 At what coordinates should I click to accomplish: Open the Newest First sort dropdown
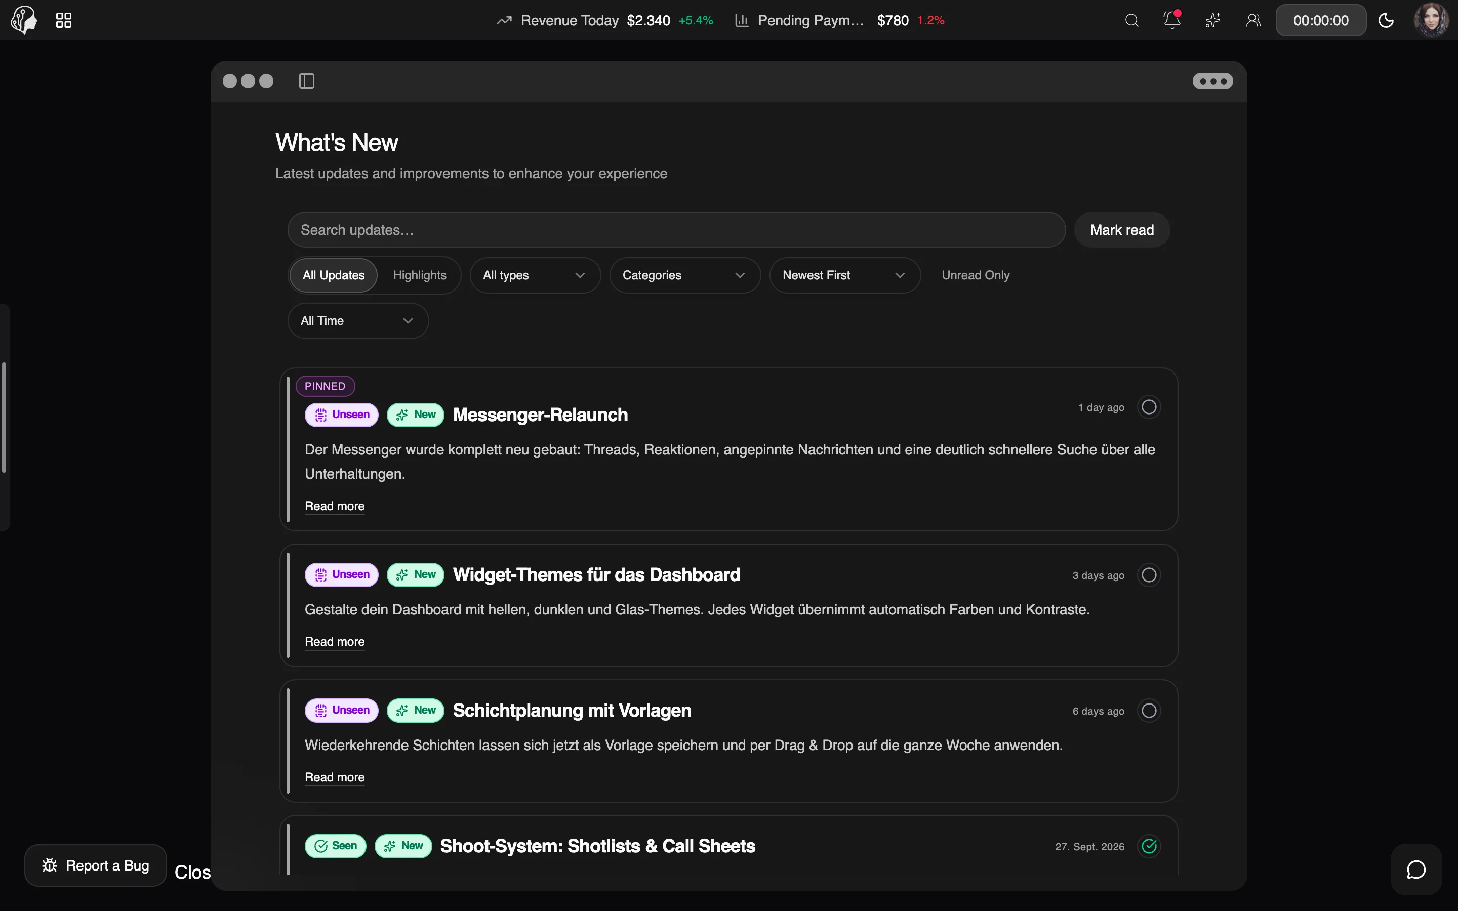pos(844,275)
